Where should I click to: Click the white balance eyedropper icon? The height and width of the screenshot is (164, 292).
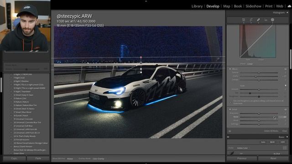coord(232,154)
